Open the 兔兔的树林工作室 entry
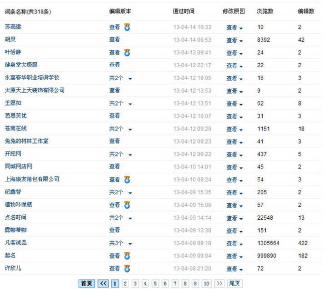Image resolution: width=324 pixels, height=289 pixels. pos(26,141)
